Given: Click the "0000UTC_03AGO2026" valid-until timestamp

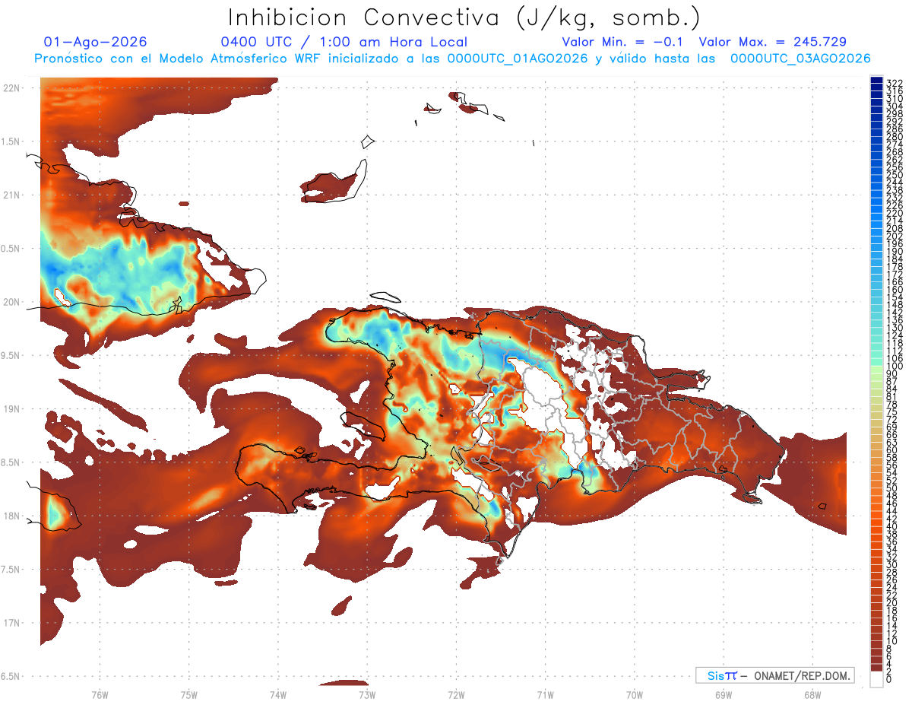Looking at the screenshot, I should pyautogui.click(x=800, y=58).
